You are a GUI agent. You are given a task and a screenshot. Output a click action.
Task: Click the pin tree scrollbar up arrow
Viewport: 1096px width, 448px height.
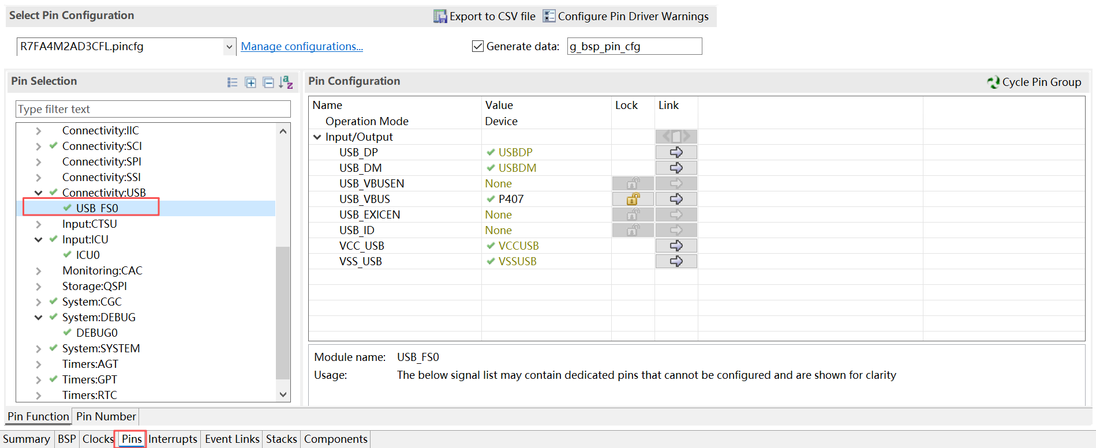283,131
